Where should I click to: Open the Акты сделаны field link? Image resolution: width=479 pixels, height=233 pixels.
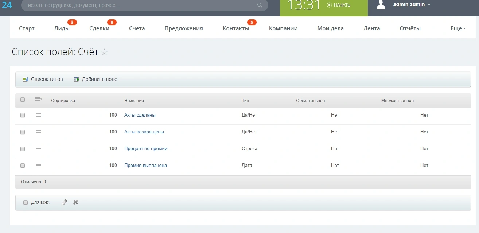[x=140, y=115]
